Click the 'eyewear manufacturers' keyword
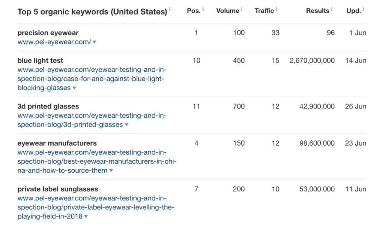381x227 pixels. 57,143
